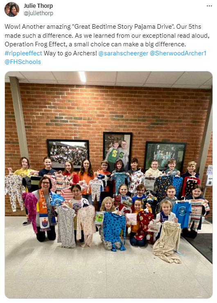The image size is (217, 303).
Task: Follow the @FHSchools mention link
Action: click(x=23, y=62)
